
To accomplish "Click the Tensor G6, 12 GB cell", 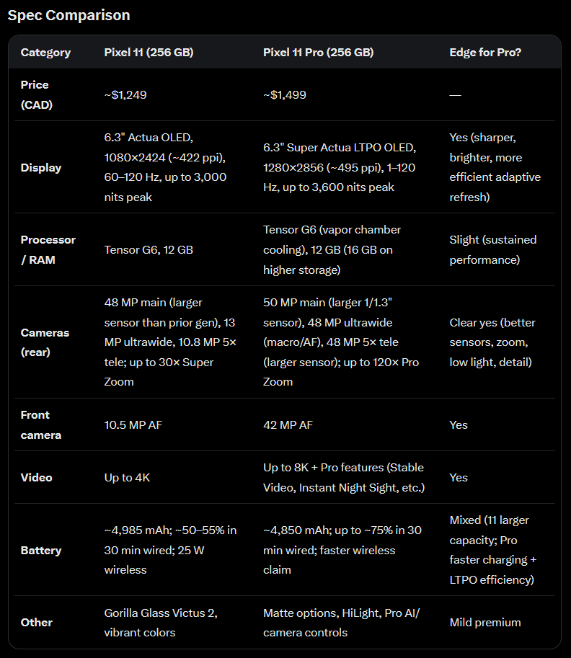I will pos(149,249).
